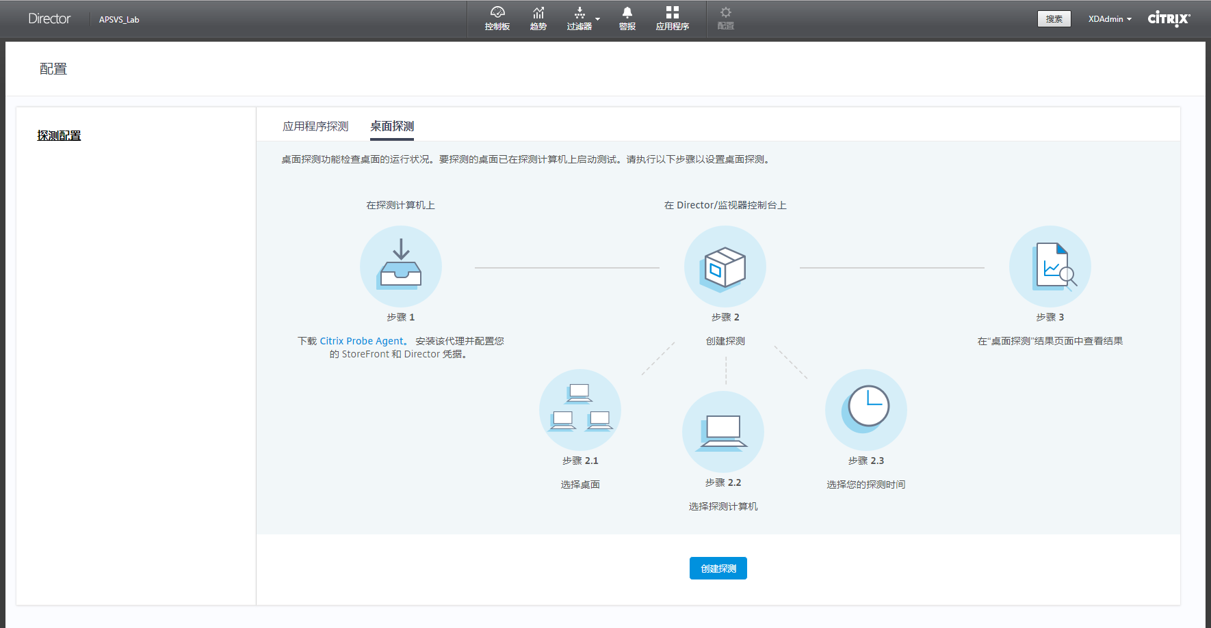
Task: Click the step 2.2 laptop icon
Action: pyautogui.click(x=723, y=432)
